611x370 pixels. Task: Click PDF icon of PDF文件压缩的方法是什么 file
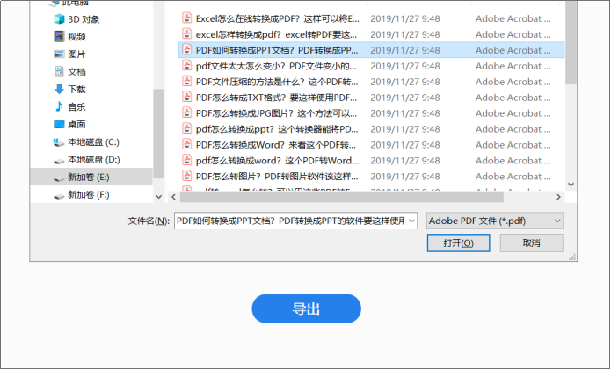[x=187, y=81]
